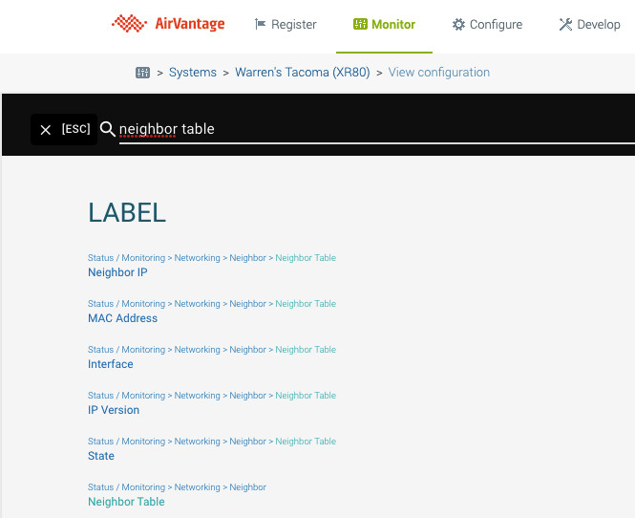Click Neighbor Table path above Neighbor IP

click(306, 258)
